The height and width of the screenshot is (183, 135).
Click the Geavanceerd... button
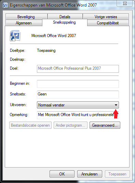click(105, 125)
